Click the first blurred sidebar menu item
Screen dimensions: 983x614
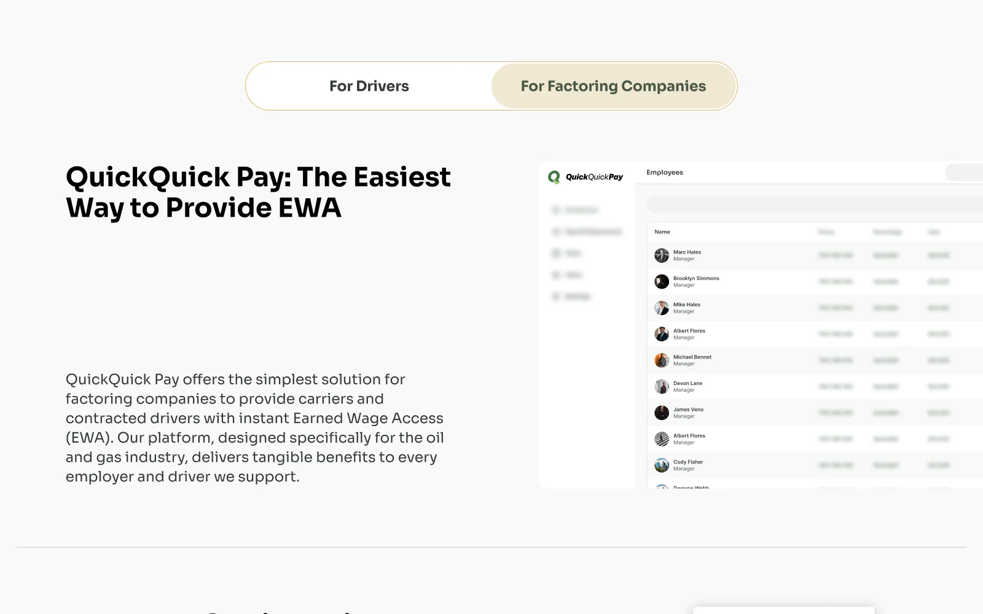[x=575, y=210]
